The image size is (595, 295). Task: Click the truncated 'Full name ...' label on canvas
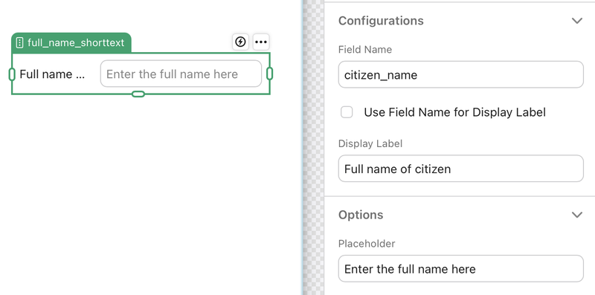(x=52, y=74)
